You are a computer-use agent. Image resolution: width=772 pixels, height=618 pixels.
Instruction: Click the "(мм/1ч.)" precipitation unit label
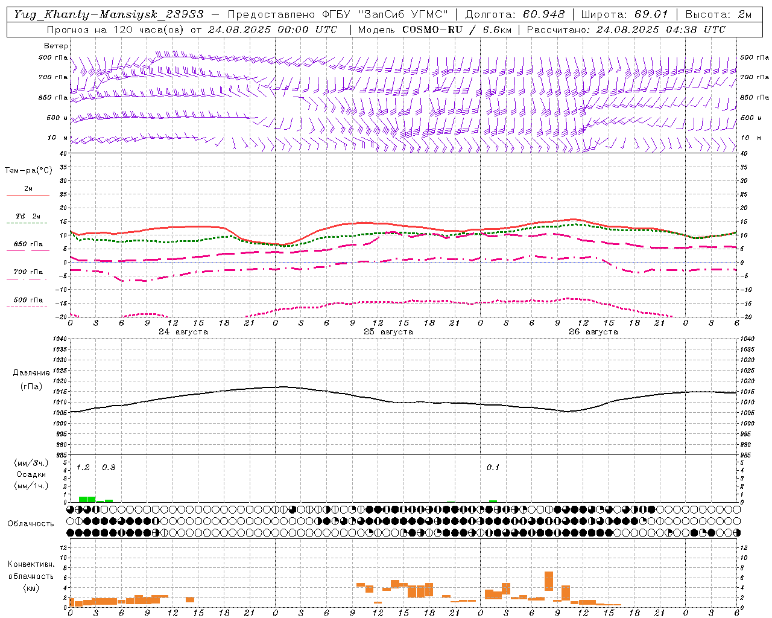(31, 486)
